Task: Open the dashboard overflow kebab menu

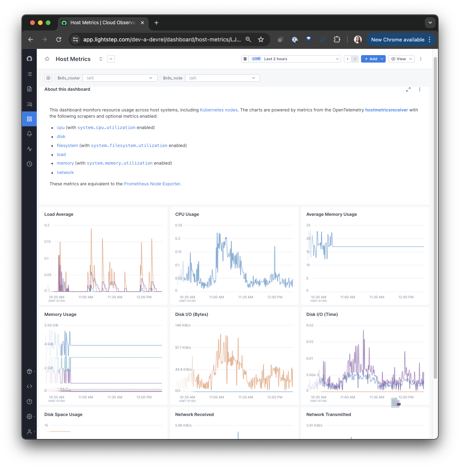Action: (x=420, y=59)
